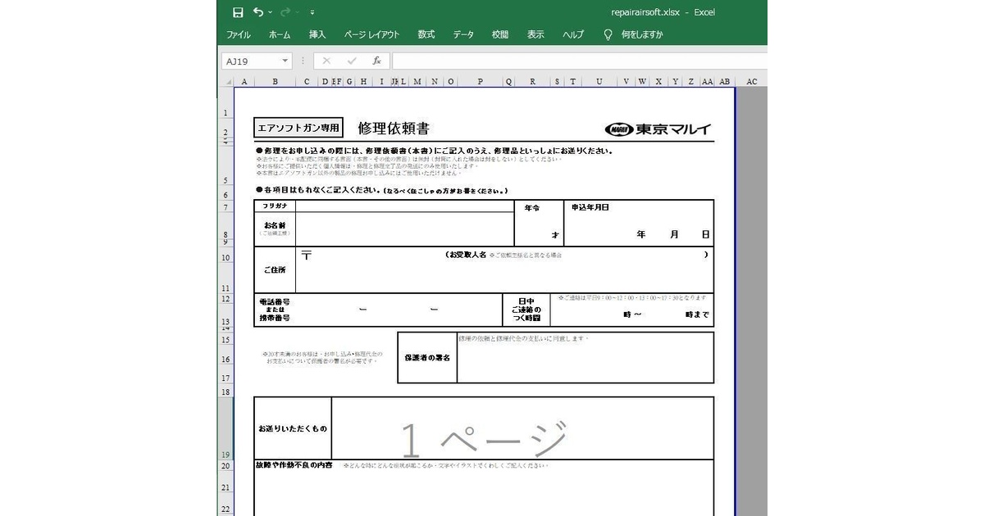Switch to the ホーム ribbon tab

pyautogui.click(x=279, y=34)
